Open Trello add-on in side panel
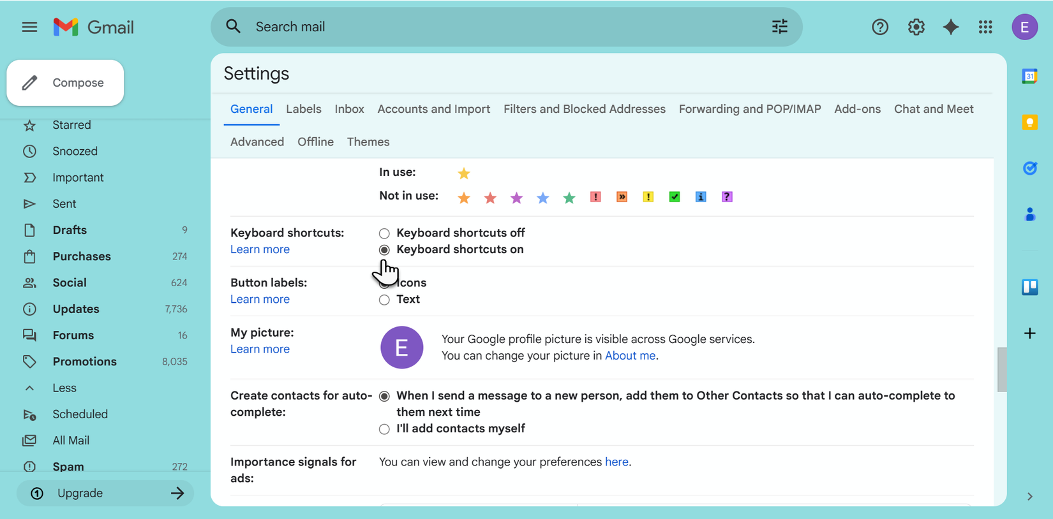 pos(1029,287)
